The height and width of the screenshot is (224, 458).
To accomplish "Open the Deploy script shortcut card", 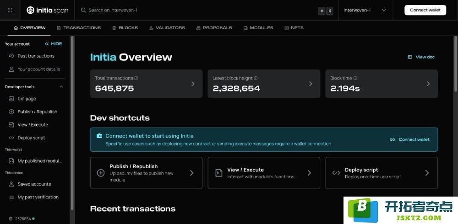I will (x=382, y=173).
